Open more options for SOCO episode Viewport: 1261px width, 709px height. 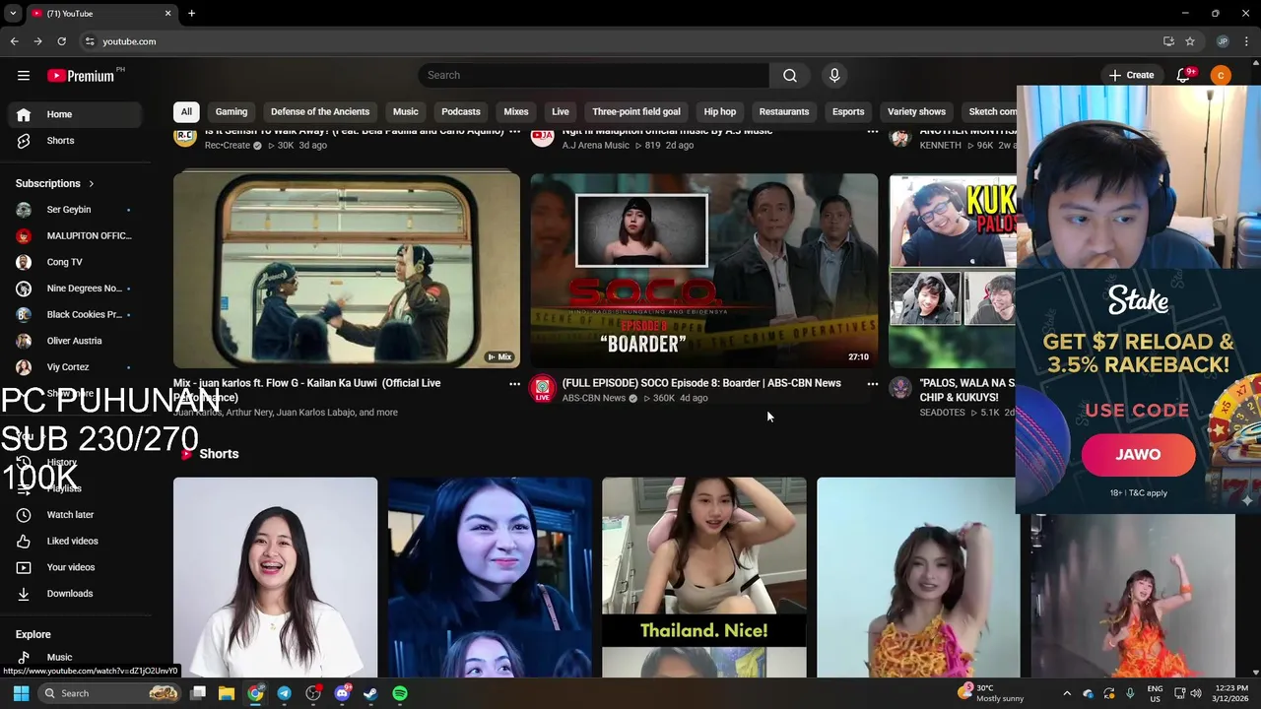872,384
